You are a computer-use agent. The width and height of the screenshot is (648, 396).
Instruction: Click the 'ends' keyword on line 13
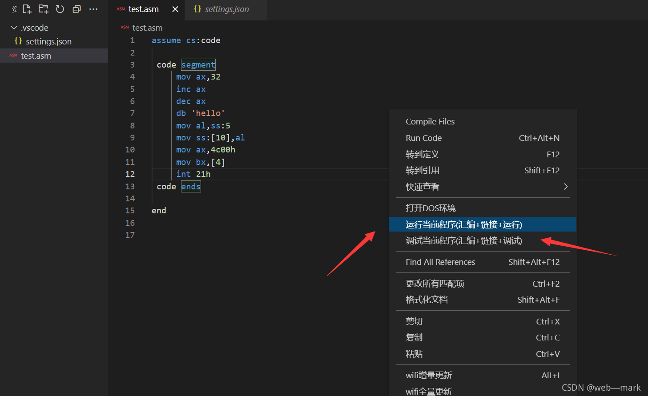coord(191,187)
